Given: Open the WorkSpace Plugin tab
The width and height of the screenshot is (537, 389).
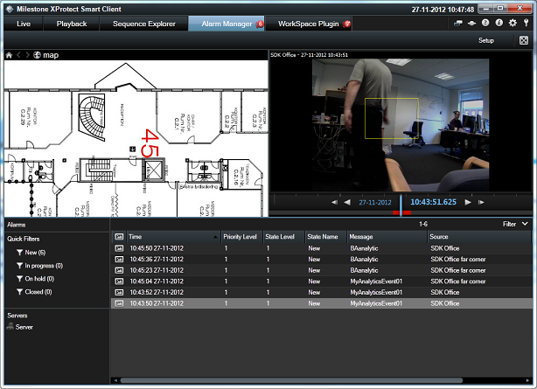Looking at the screenshot, I should click(x=309, y=24).
